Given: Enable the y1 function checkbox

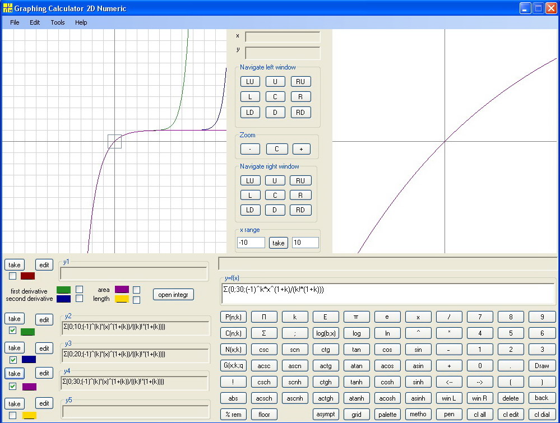Looking at the screenshot, I should tap(12, 276).
